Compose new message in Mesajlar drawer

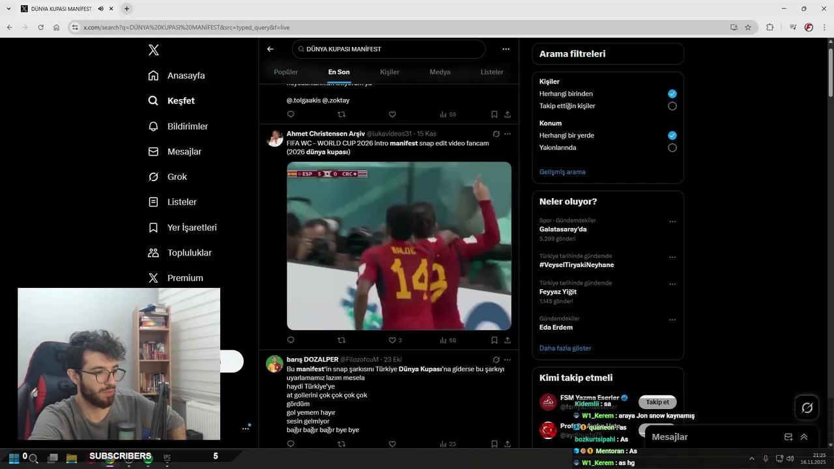788,437
